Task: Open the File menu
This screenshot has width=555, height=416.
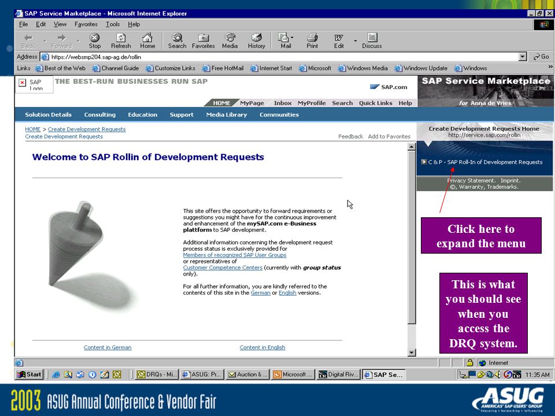Action: pos(23,24)
